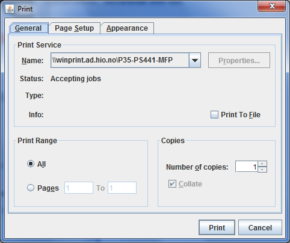Open the Appearance tab
The width and height of the screenshot is (290, 243).
pos(127,28)
